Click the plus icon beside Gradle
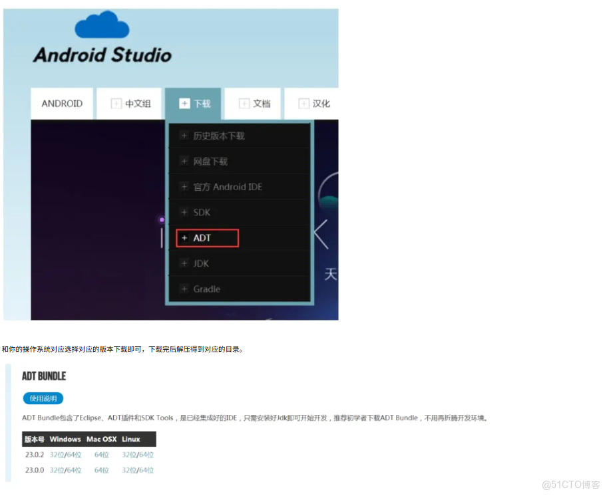The height and width of the screenshot is (496, 607). (184, 289)
